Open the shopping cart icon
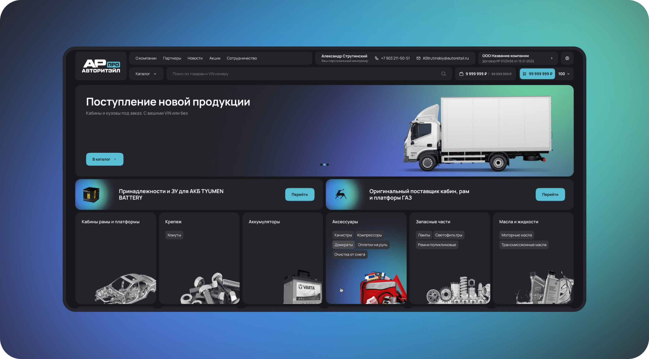Viewport: 649px width, 359px height. [524, 74]
